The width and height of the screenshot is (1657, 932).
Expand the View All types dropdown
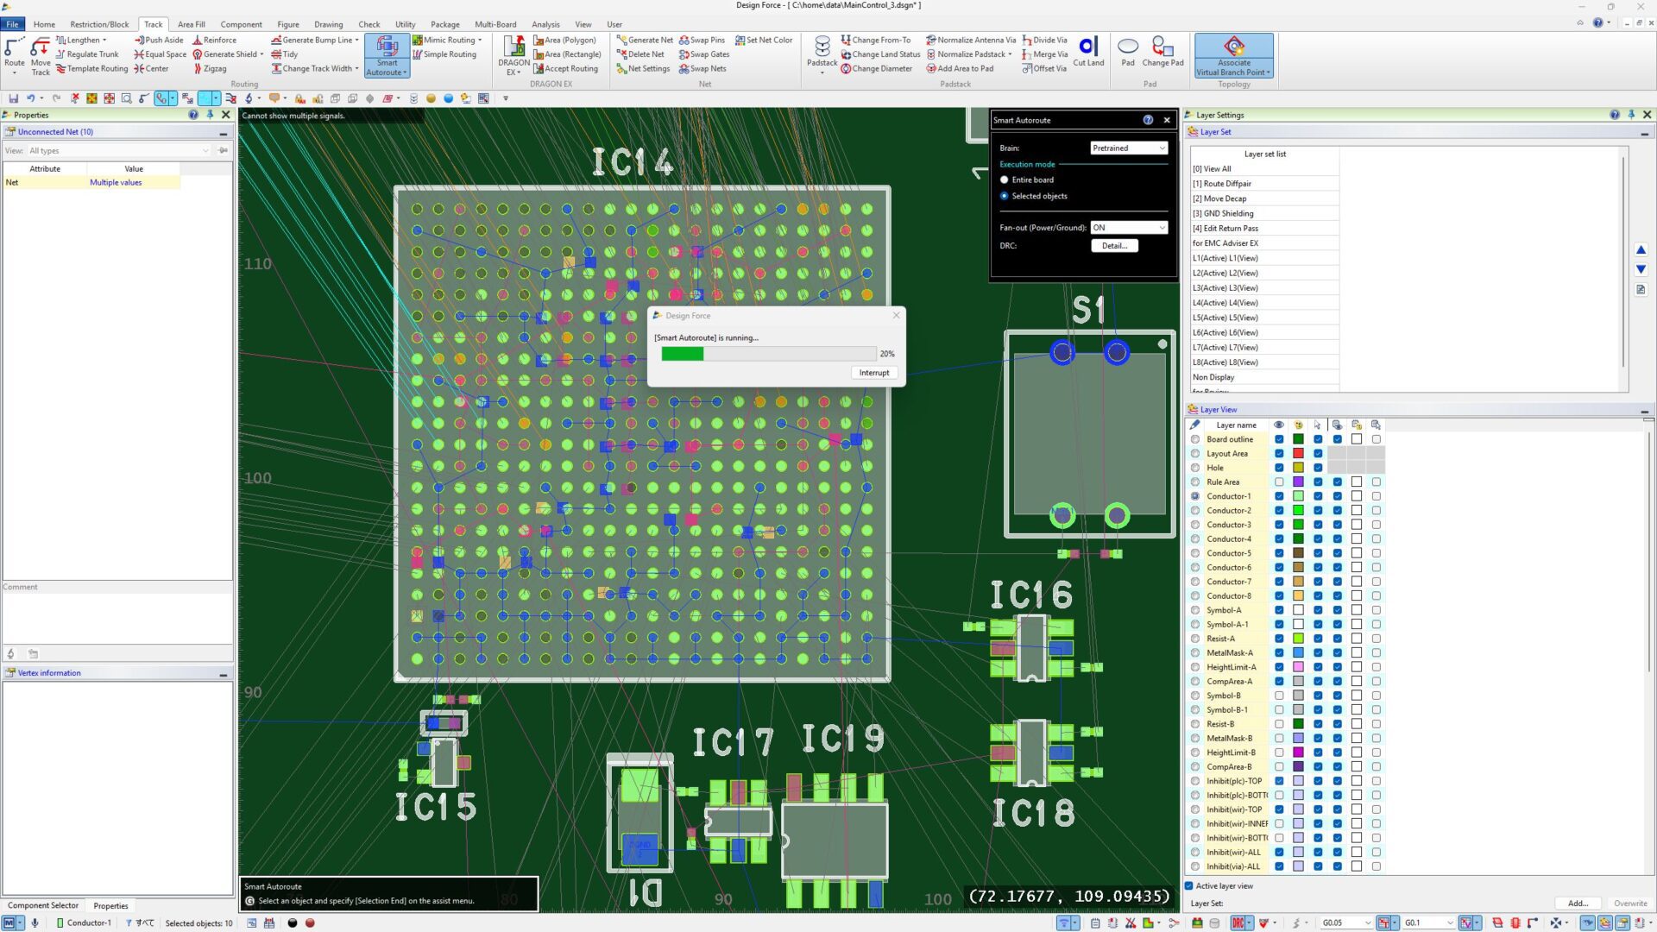[x=119, y=151]
